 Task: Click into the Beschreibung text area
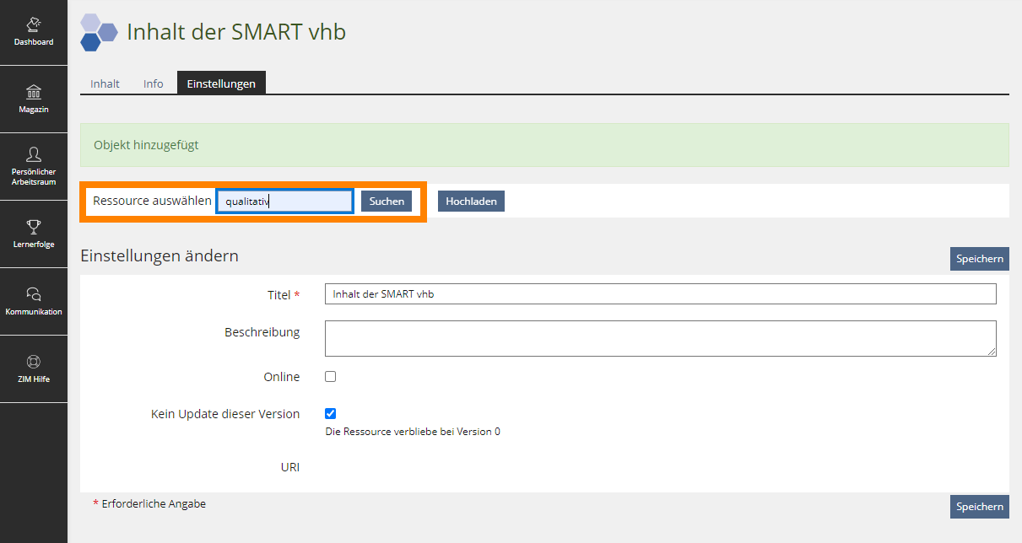[x=660, y=338]
